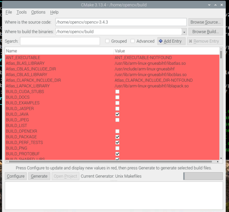229x212 pixels.
Task: Edit the /usr/include/arm-linux-gnueabihf value
Action: point(145,69)
